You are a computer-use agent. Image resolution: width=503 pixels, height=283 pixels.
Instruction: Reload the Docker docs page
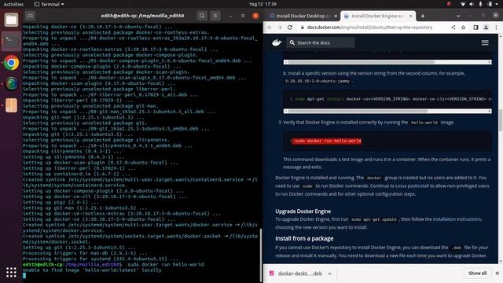(290, 28)
